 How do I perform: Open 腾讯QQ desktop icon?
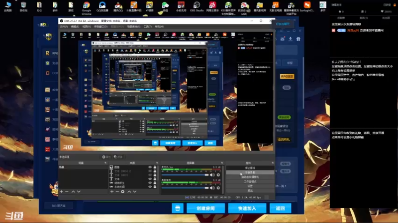point(118,7)
